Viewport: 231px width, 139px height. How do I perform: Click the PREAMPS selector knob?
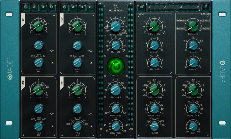(x=116, y=90)
